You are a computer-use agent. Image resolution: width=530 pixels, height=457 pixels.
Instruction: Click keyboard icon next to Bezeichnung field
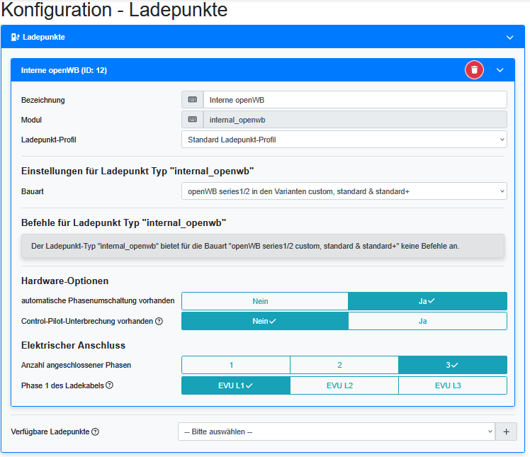pyautogui.click(x=192, y=100)
